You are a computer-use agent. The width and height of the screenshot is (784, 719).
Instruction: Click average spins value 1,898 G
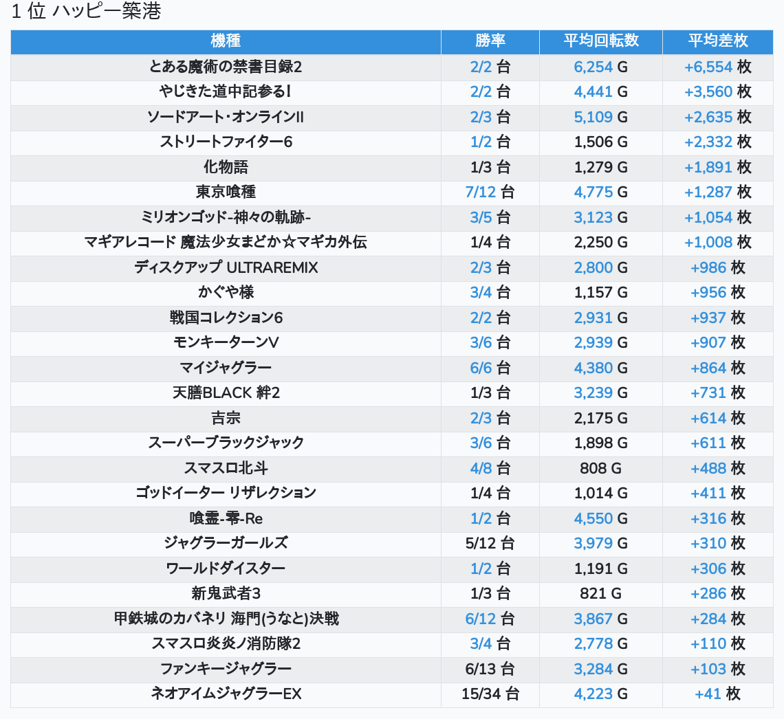(x=601, y=443)
